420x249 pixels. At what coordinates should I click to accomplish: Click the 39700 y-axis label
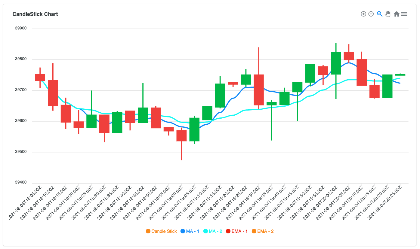(x=21, y=90)
